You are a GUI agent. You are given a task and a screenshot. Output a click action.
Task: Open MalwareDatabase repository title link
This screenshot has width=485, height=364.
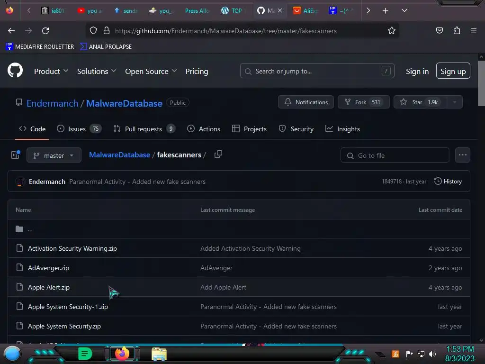click(124, 103)
